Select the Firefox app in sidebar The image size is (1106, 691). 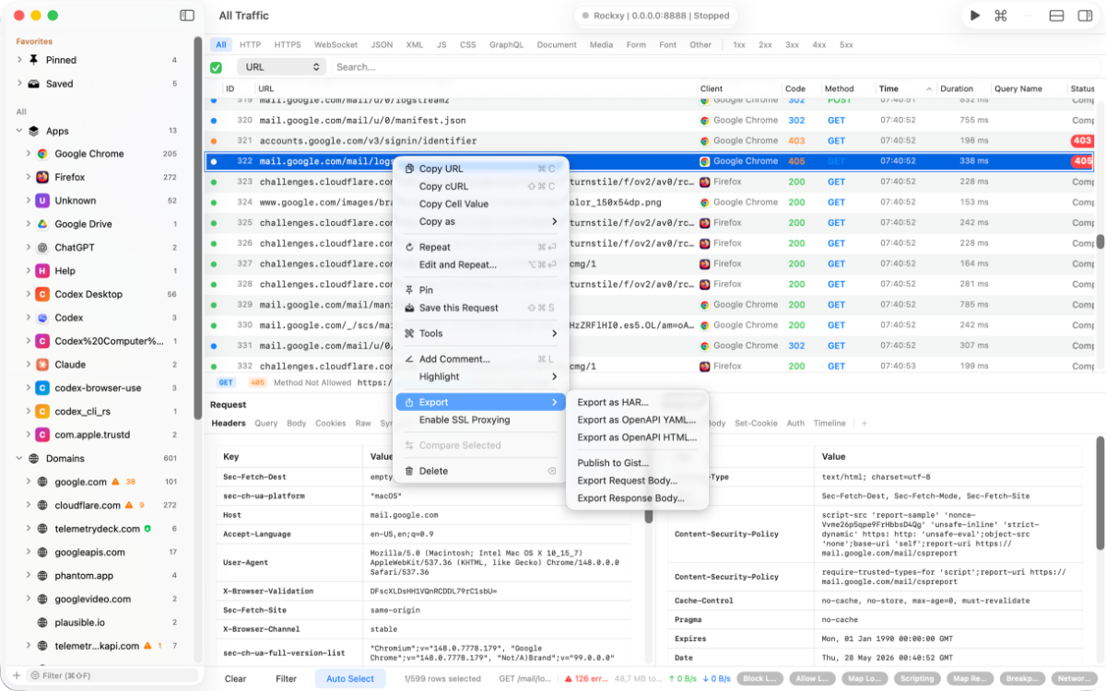[69, 177]
